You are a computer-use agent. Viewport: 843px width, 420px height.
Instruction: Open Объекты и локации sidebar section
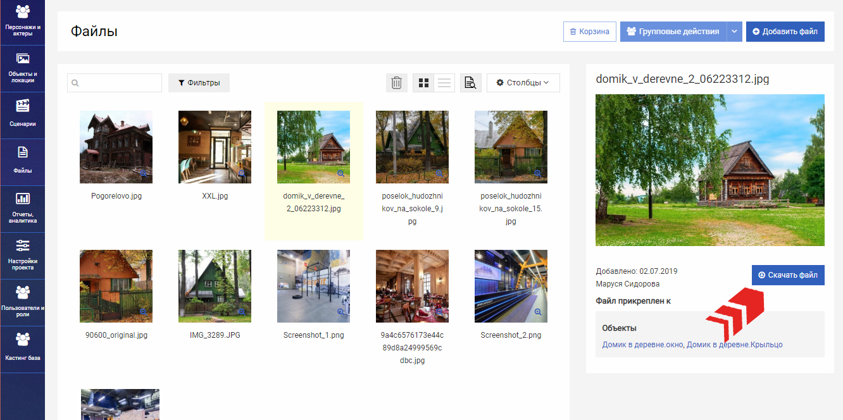point(22,68)
